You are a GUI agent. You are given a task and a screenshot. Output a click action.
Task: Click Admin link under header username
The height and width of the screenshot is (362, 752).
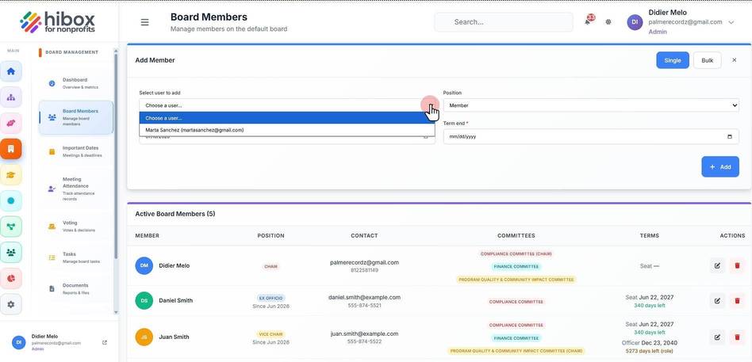pyautogui.click(x=657, y=32)
